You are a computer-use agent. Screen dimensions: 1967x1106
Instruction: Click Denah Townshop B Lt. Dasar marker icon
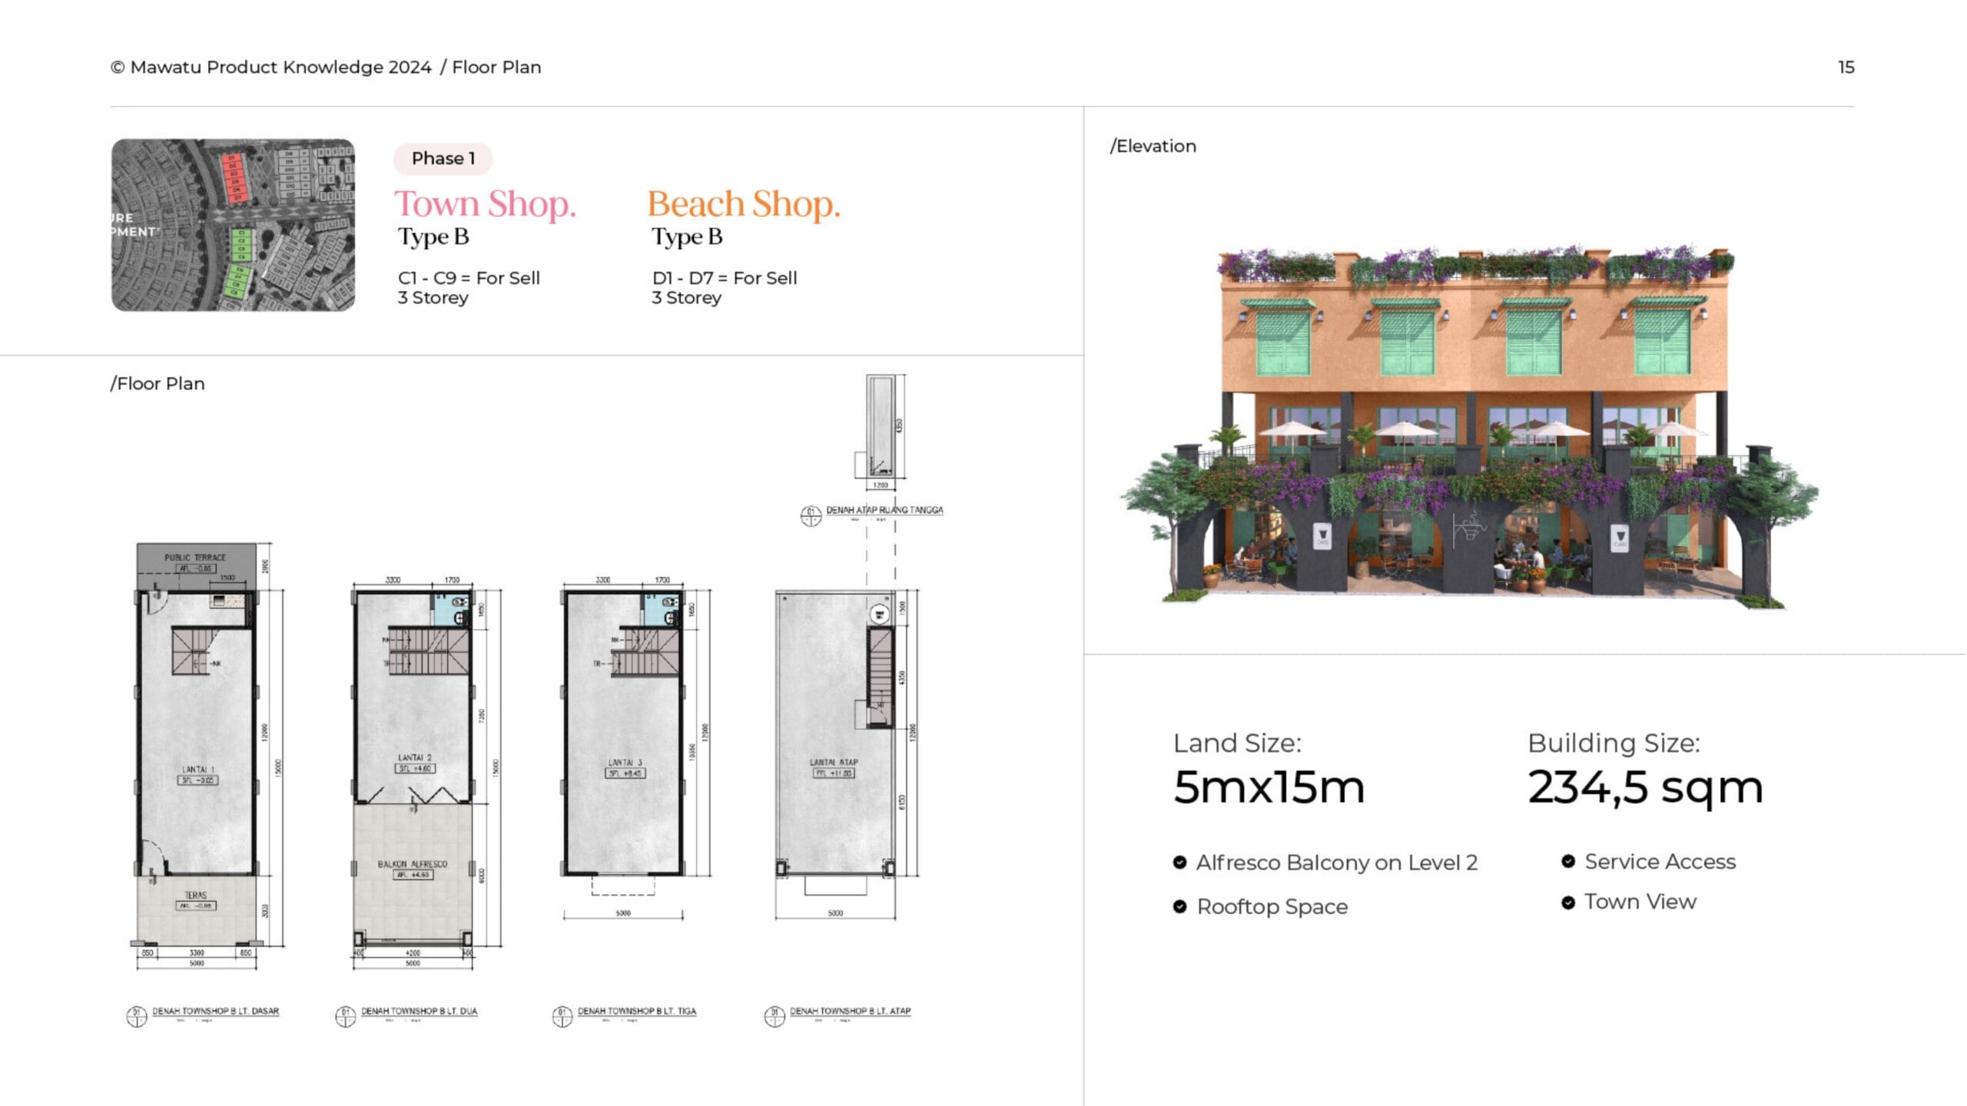point(136,1016)
